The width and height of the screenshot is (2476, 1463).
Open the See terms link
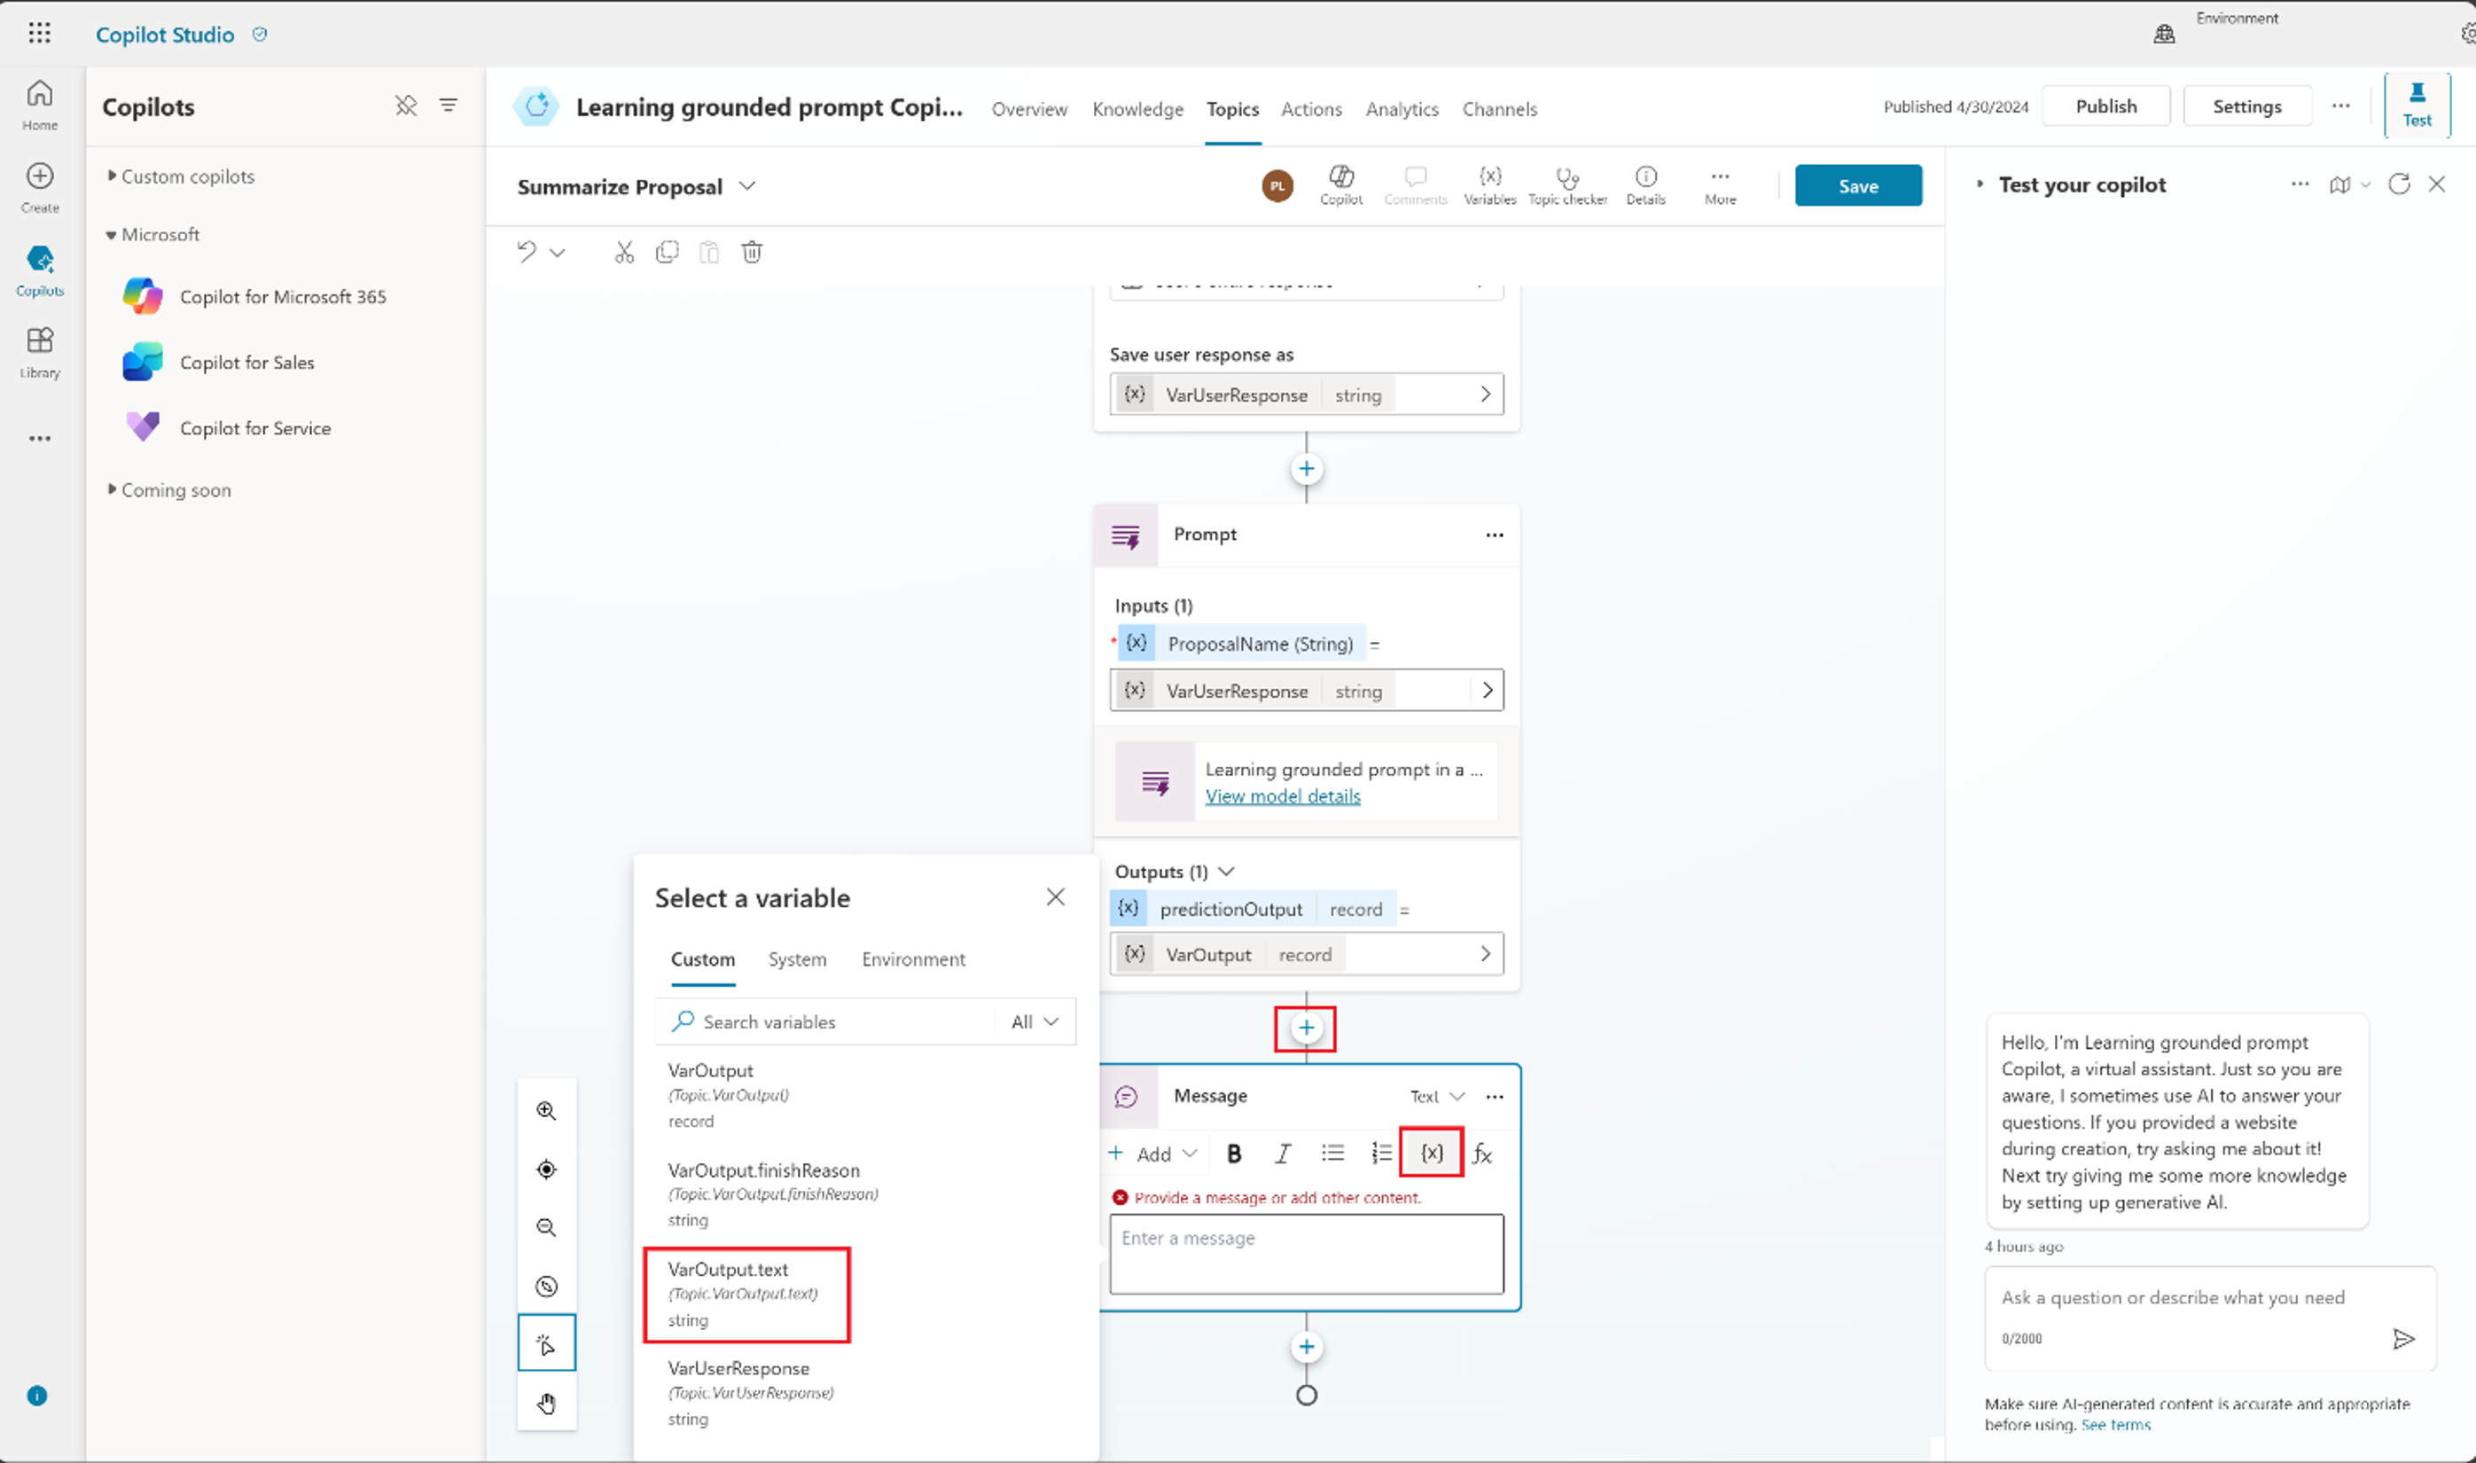(2115, 1425)
